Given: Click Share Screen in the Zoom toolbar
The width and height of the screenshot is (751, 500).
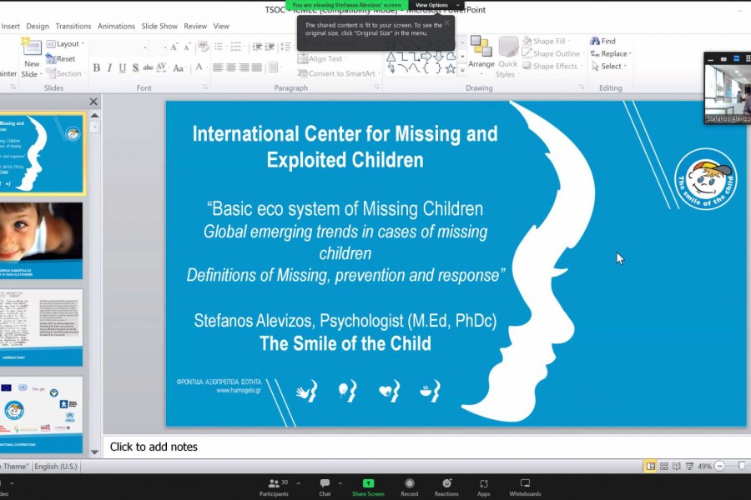Looking at the screenshot, I should click(x=368, y=487).
